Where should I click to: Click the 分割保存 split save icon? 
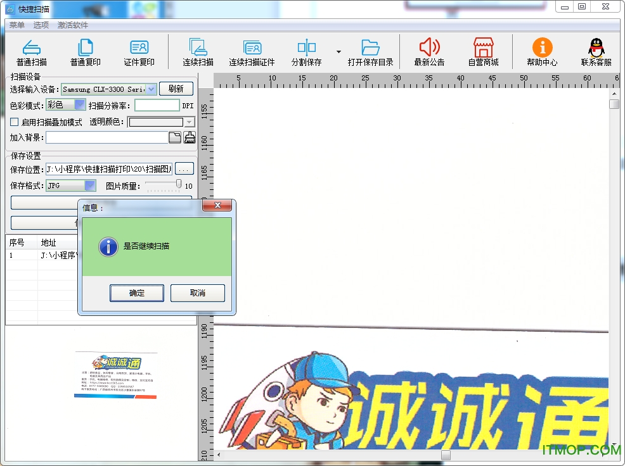[x=306, y=47]
